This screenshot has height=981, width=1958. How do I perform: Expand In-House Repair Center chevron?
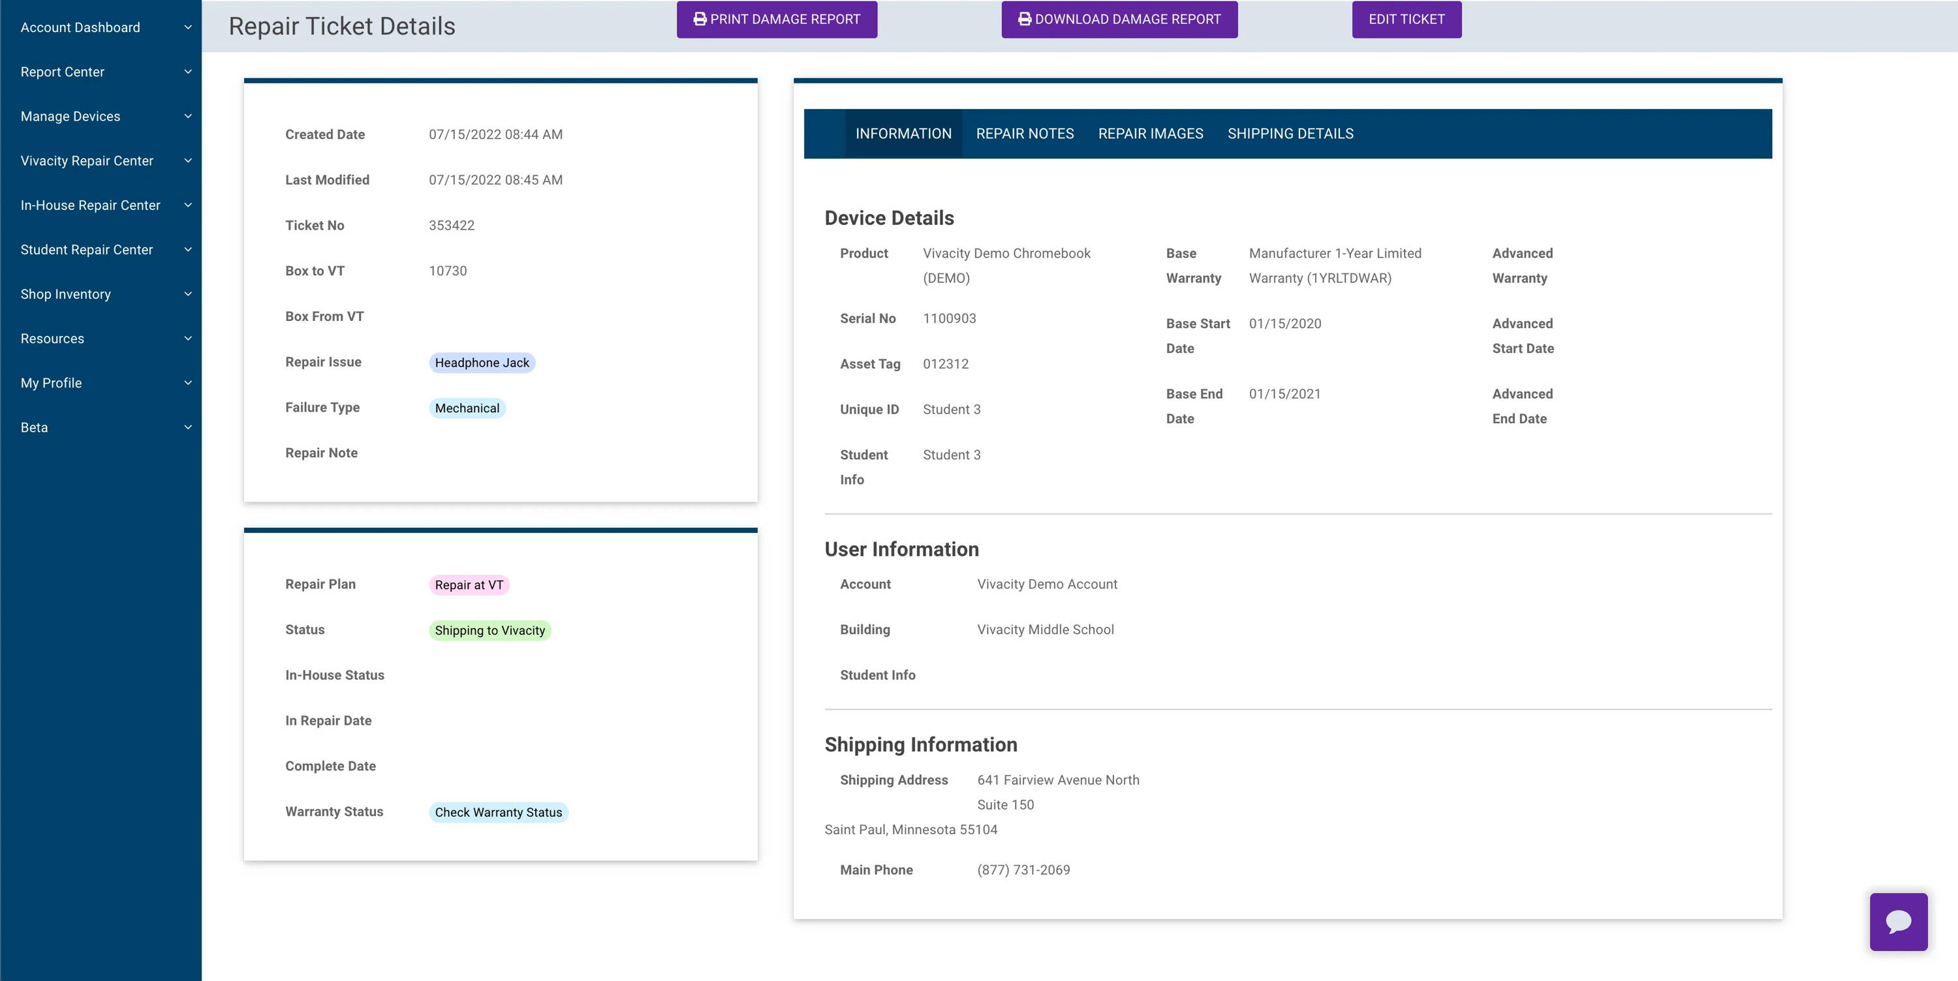point(188,205)
